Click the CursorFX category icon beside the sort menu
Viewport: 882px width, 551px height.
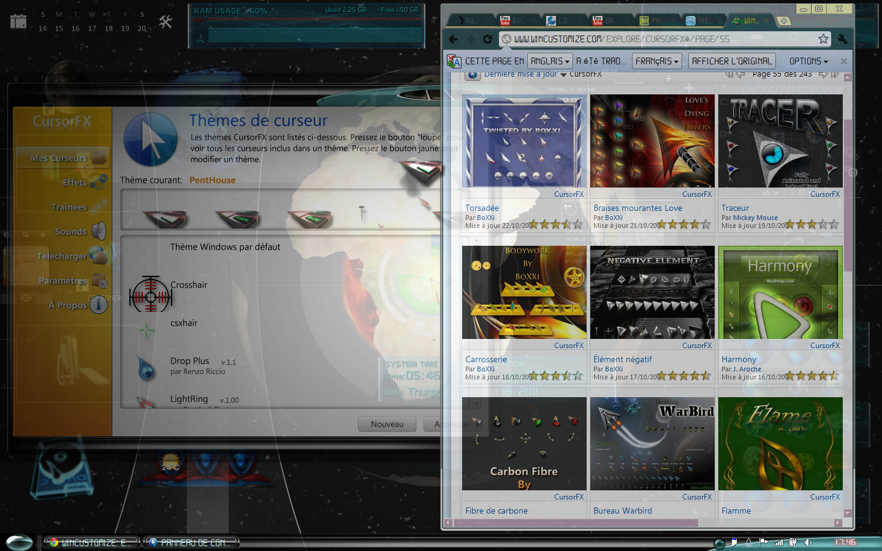[x=473, y=75]
